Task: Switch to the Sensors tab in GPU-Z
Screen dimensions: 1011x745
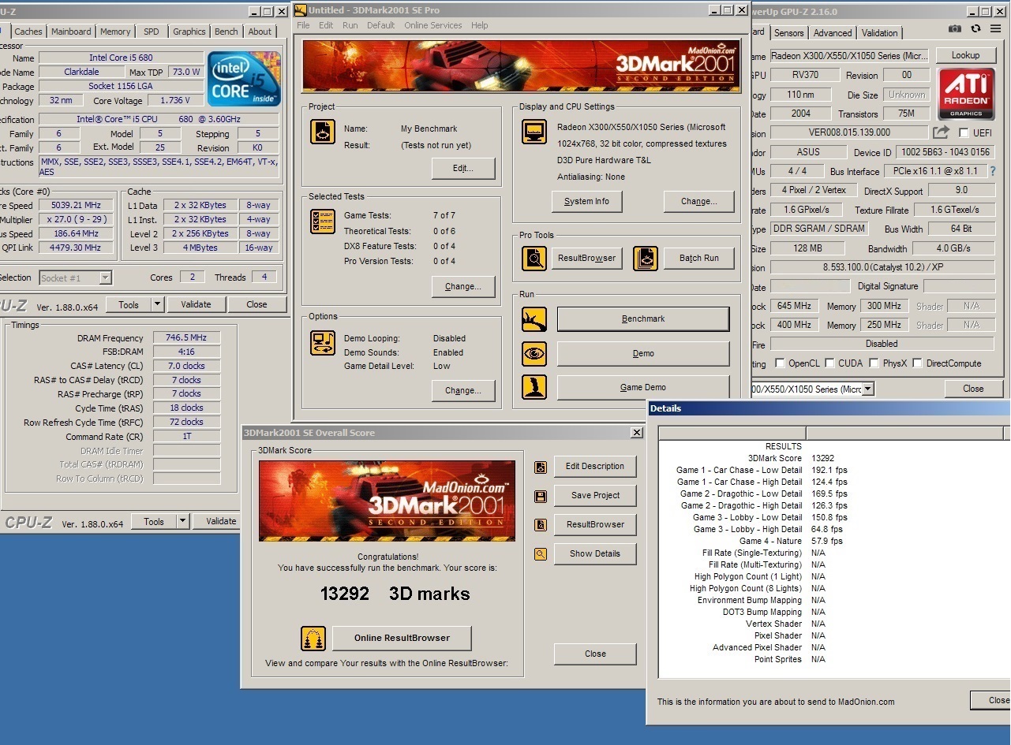Action: [788, 33]
